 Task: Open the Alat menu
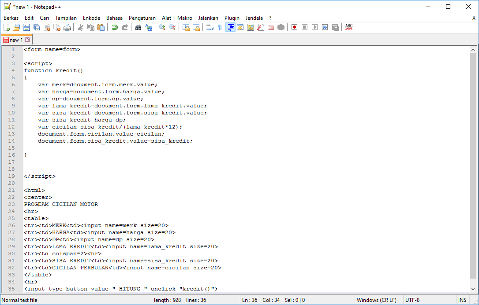(x=166, y=18)
